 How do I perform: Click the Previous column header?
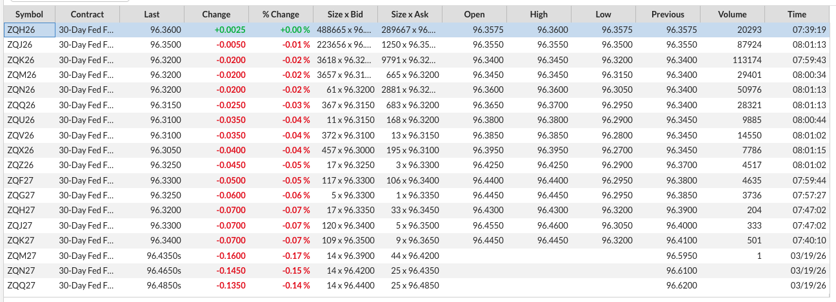(668, 14)
